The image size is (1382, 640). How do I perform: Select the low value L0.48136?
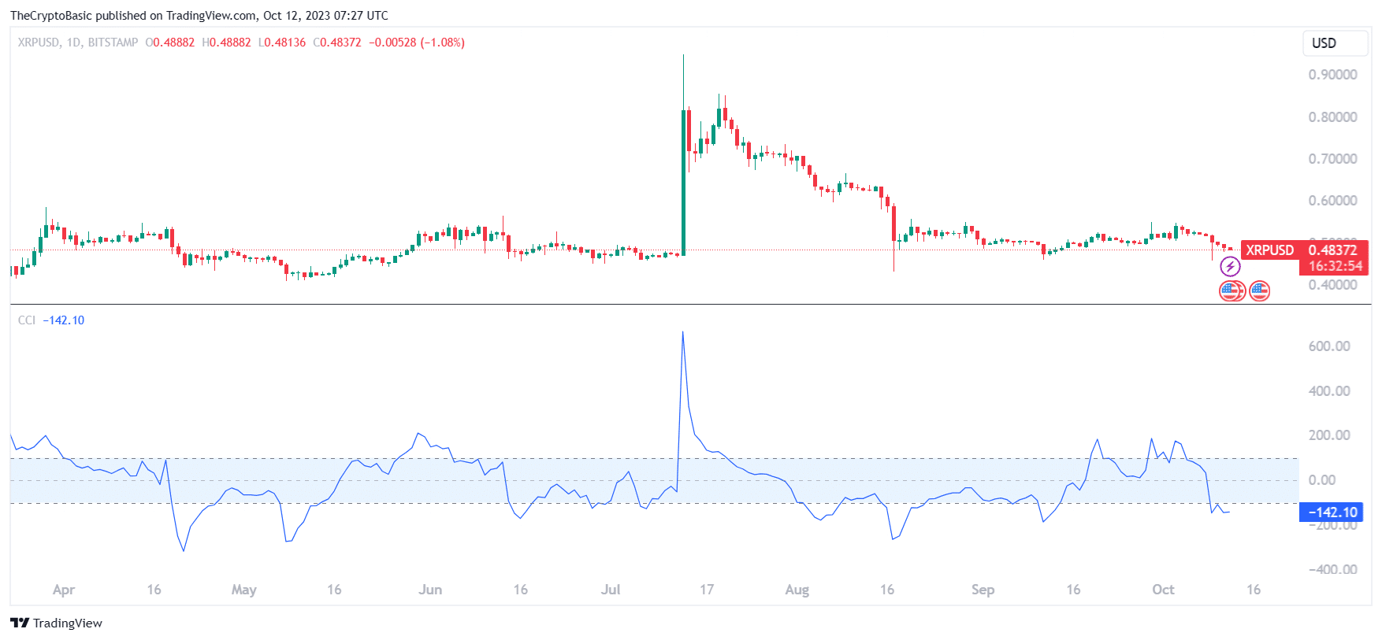click(x=282, y=43)
